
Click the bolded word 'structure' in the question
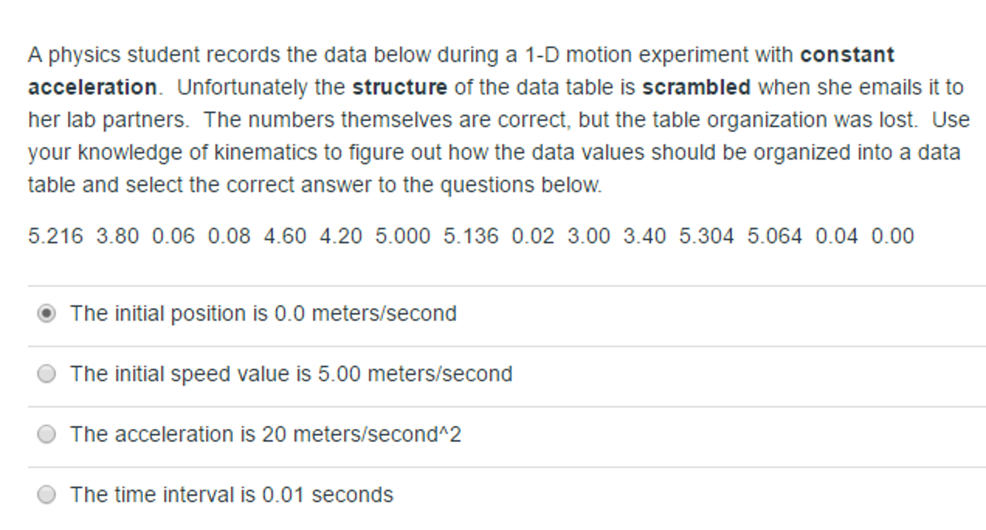click(399, 87)
